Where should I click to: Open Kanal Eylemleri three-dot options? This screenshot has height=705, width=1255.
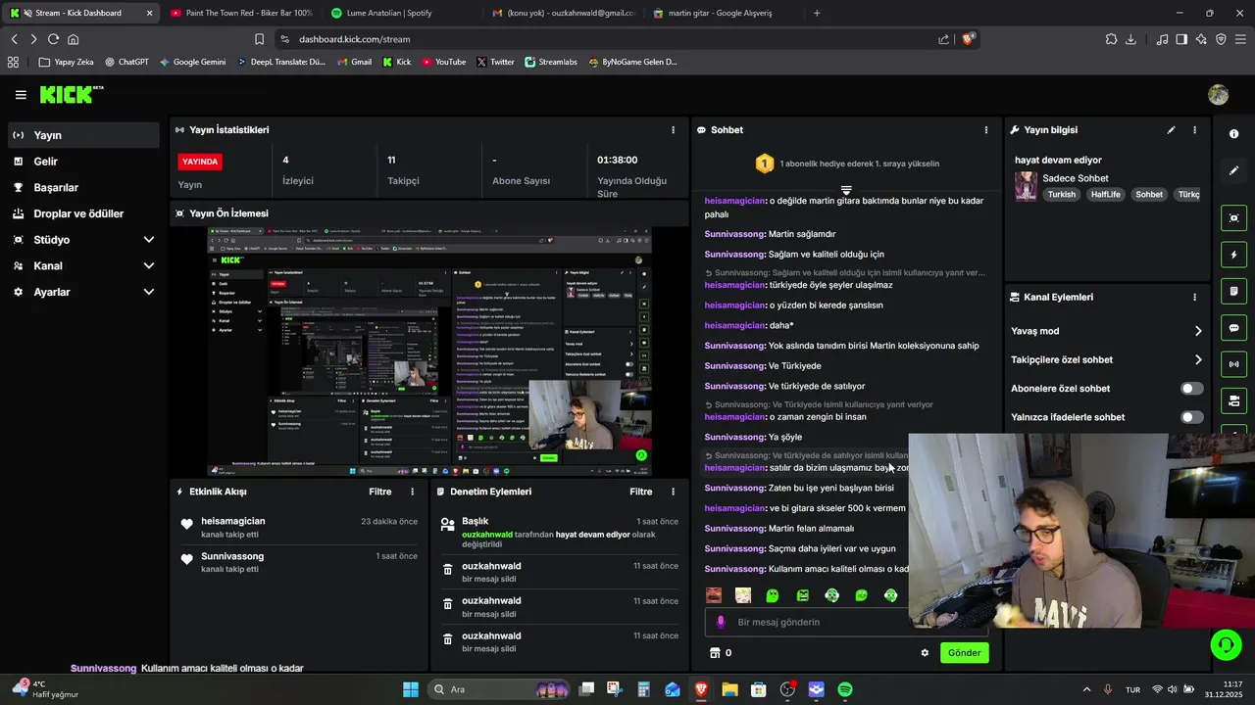[1194, 297]
